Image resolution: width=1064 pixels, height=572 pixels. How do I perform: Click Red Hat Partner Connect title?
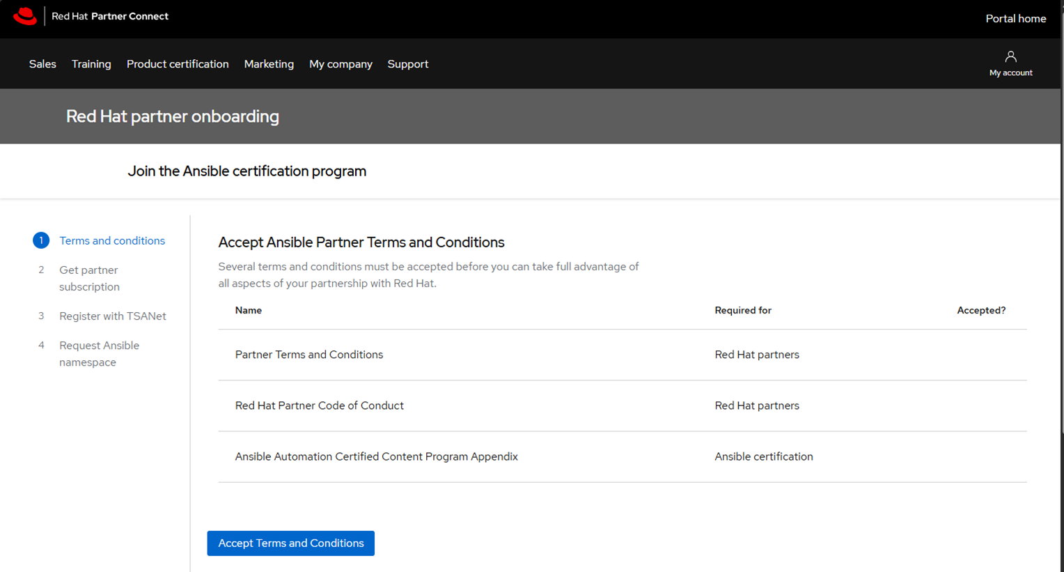pyautogui.click(x=110, y=16)
